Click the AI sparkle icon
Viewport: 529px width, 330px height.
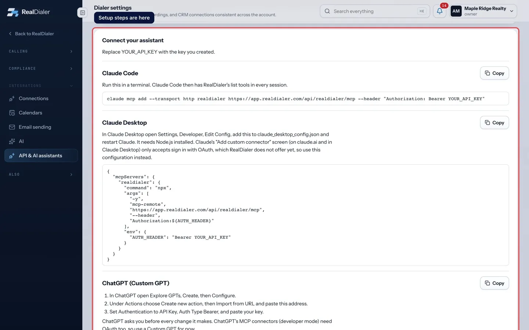(x=12, y=142)
